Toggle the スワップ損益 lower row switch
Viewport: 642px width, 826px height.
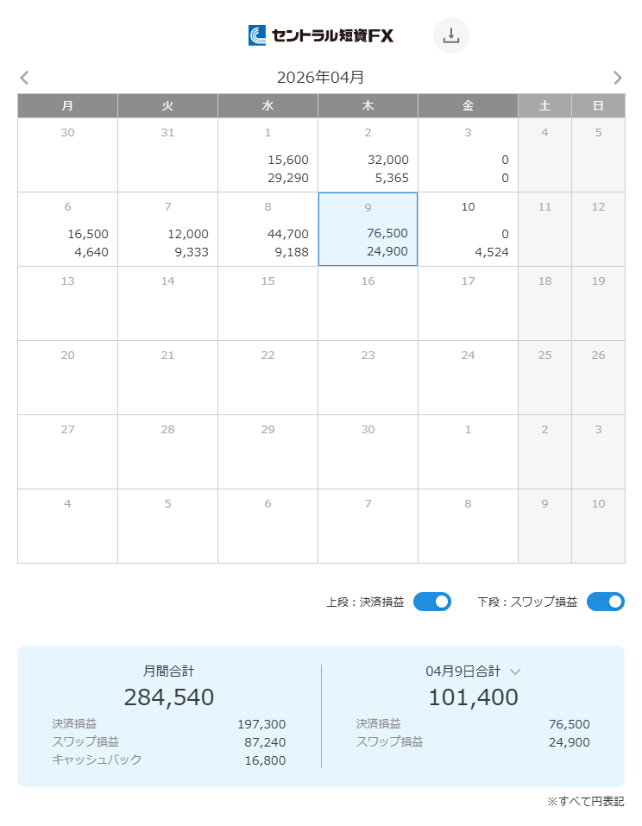(605, 602)
